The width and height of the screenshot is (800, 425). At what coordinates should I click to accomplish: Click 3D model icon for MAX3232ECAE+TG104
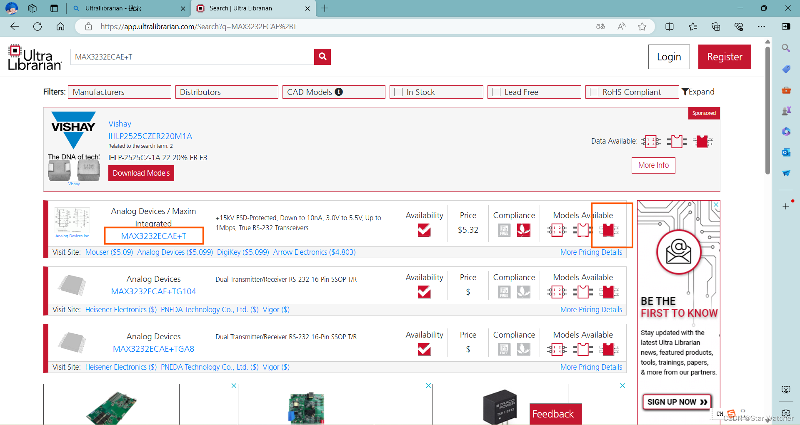609,292
